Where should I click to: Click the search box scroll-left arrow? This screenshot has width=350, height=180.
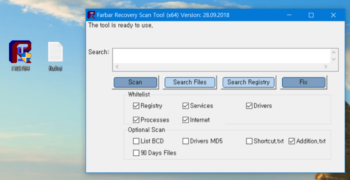pos(117,67)
